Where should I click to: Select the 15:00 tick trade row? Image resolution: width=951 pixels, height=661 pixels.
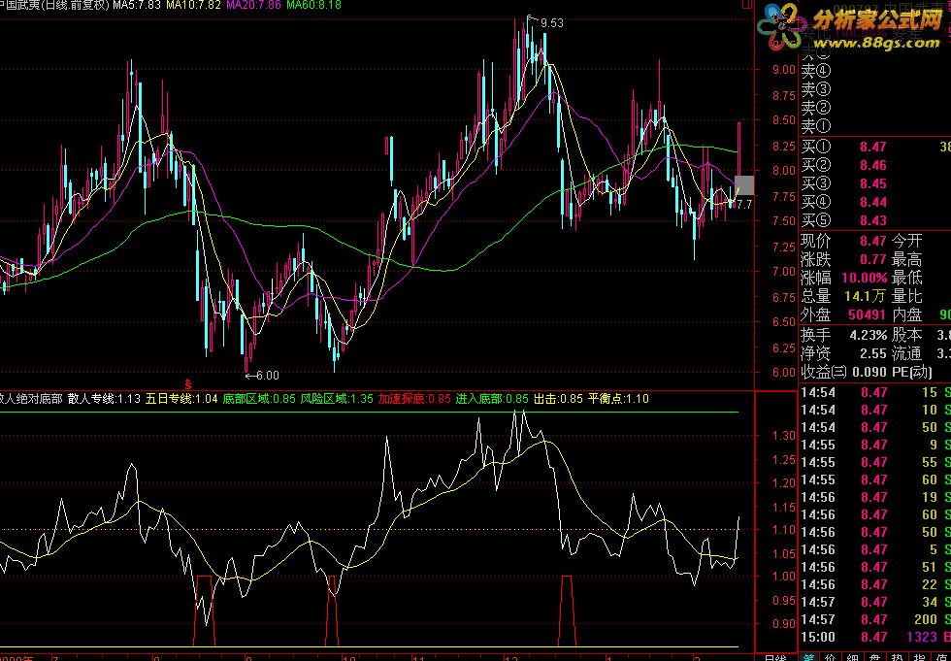[x=875, y=638]
